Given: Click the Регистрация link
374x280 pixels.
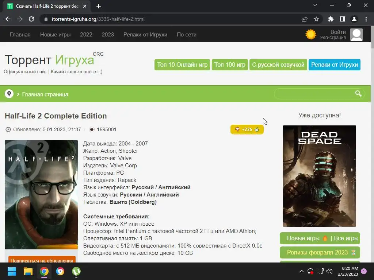Looking at the screenshot, I should pyautogui.click(x=333, y=38).
